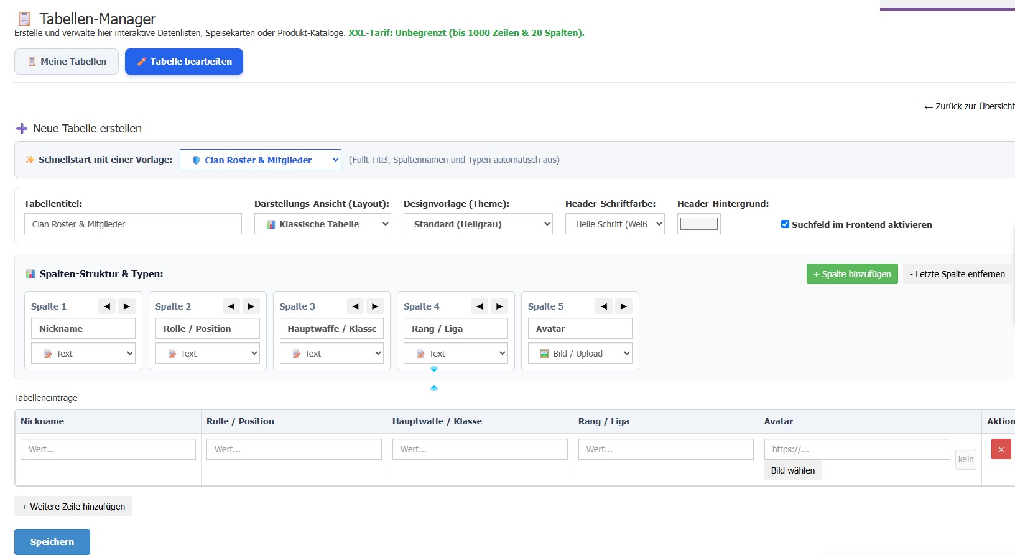Move Spalte 2 right with arrow icon
This screenshot has height=555, width=1015.
click(251, 306)
